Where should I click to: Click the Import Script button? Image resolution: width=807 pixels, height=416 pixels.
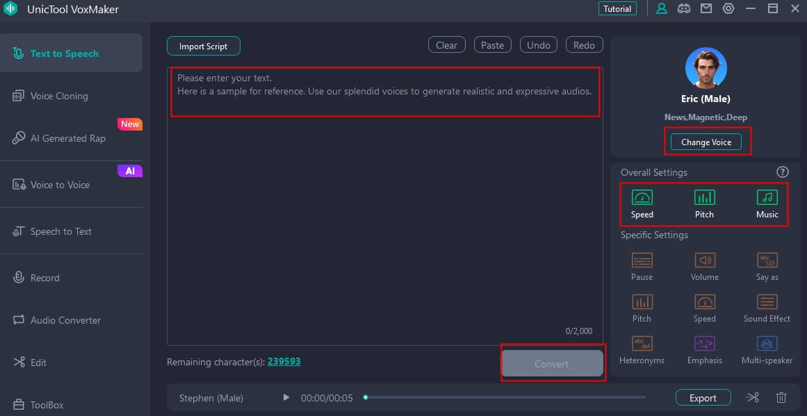point(203,46)
